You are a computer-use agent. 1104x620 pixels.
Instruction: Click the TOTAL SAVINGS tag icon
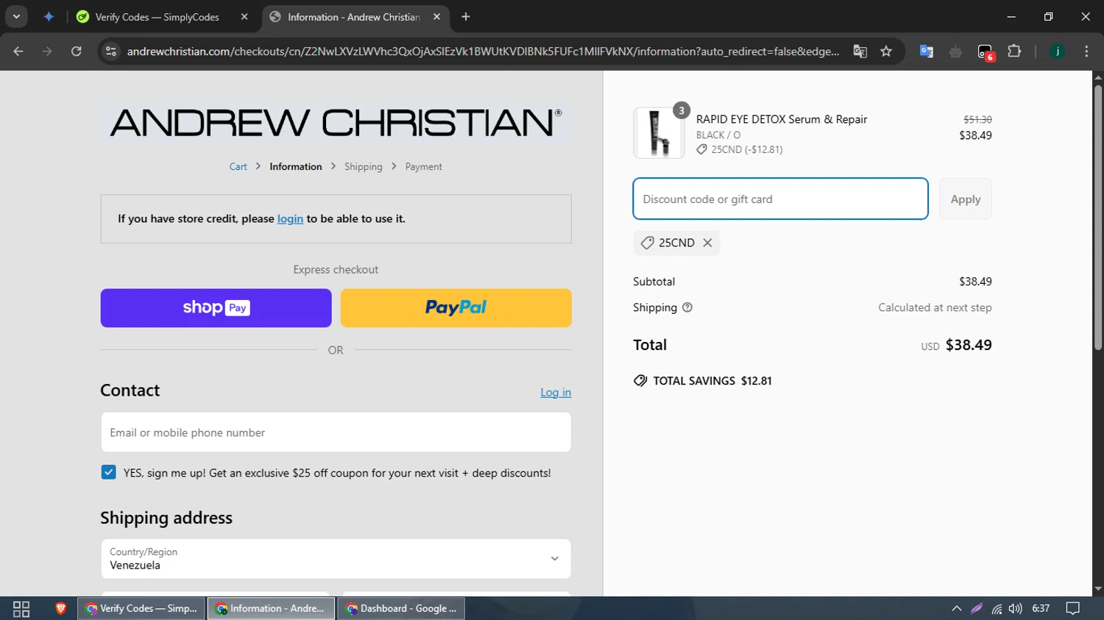coord(640,381)
